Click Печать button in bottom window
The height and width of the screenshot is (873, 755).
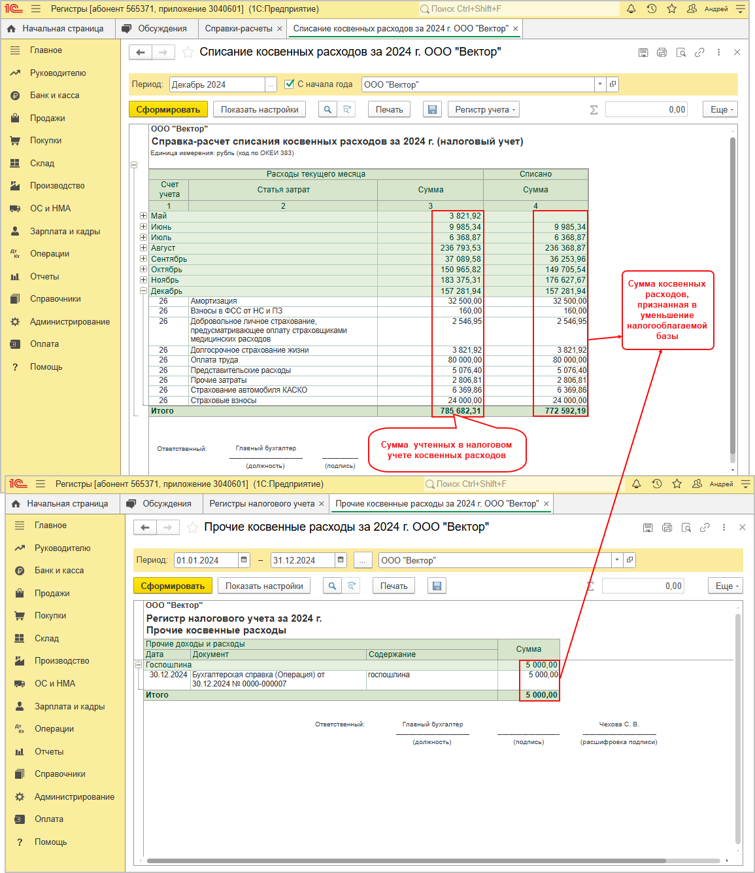(x=394, y=586)
